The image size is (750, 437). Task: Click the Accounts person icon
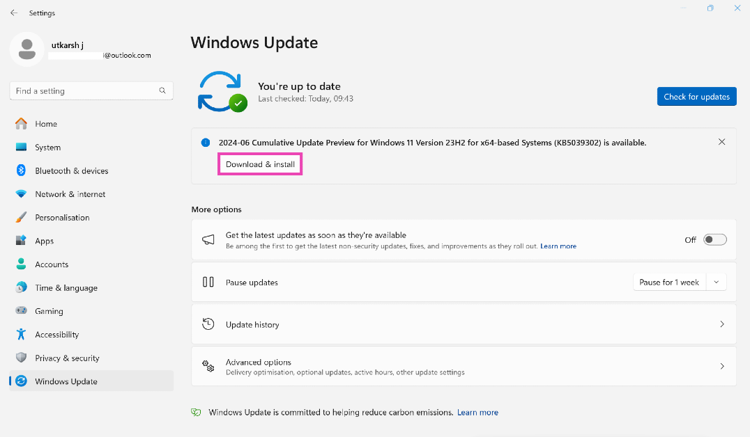point(21,264)
